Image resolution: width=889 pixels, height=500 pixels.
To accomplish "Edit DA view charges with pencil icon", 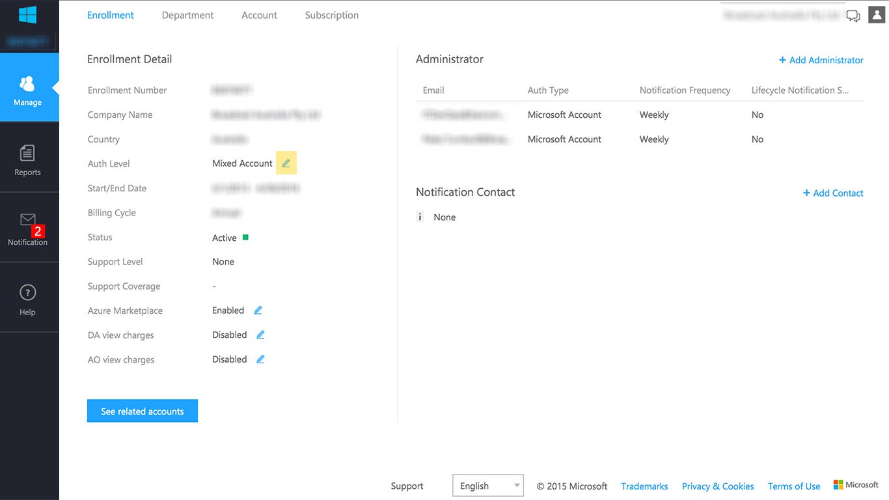I will coord(260,335).
